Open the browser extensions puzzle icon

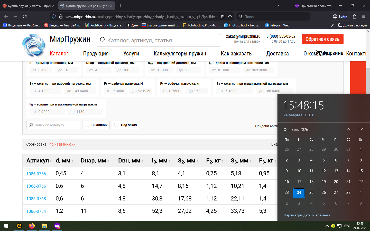point(355,16)
